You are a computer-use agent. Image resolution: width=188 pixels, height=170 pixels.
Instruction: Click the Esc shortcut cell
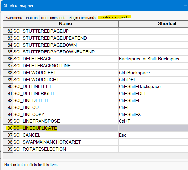(153, 135)
